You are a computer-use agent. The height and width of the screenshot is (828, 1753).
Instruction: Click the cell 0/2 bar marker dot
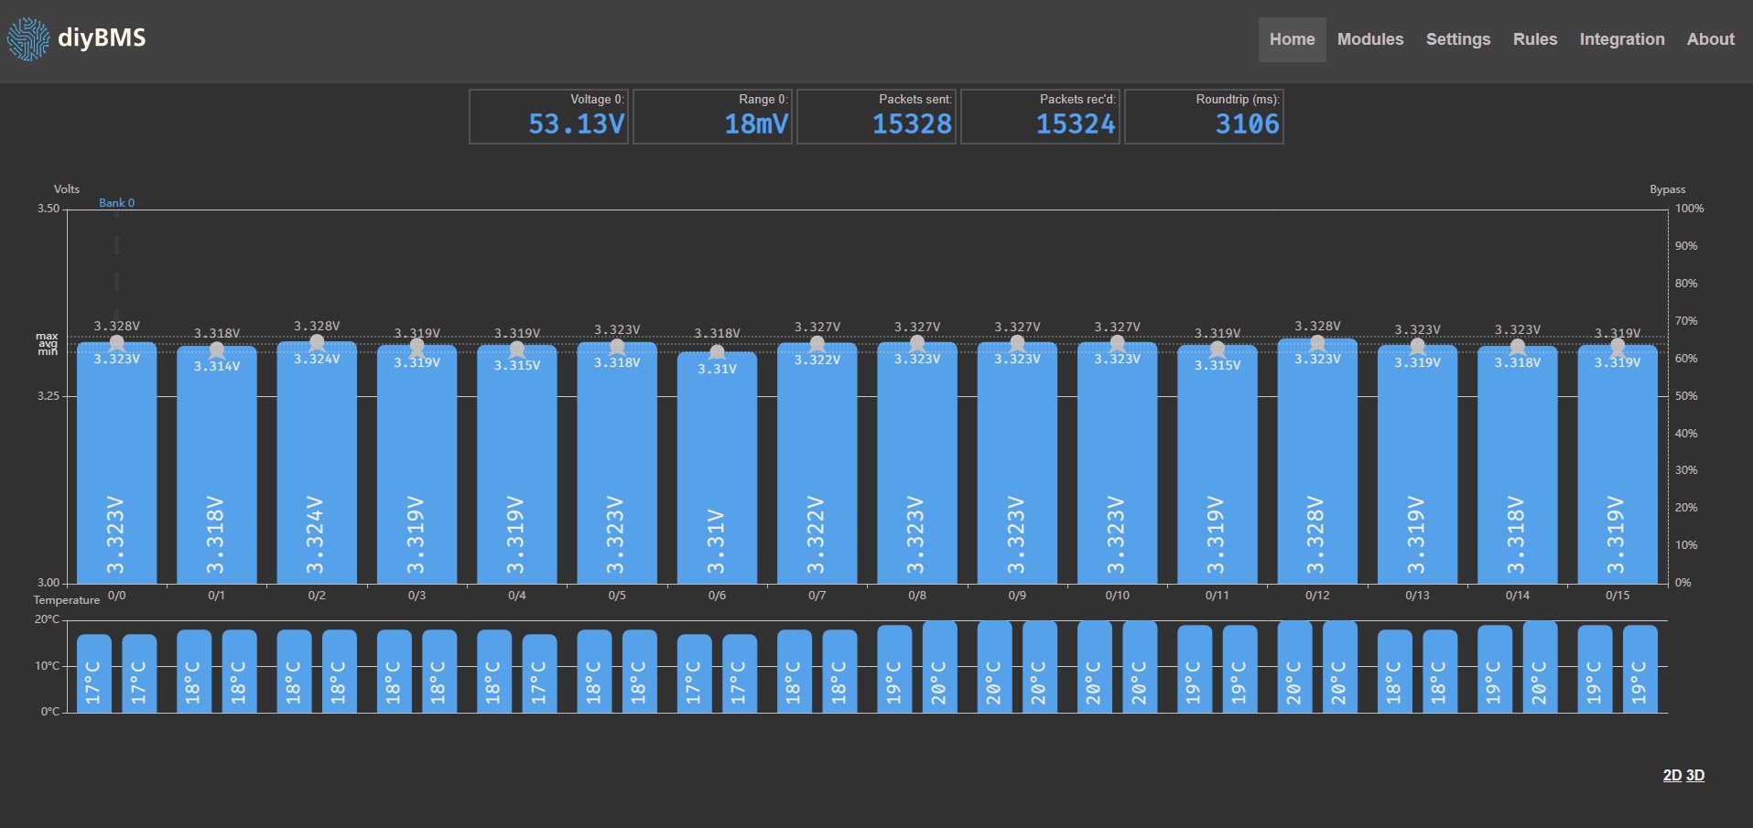coord(317,343)
